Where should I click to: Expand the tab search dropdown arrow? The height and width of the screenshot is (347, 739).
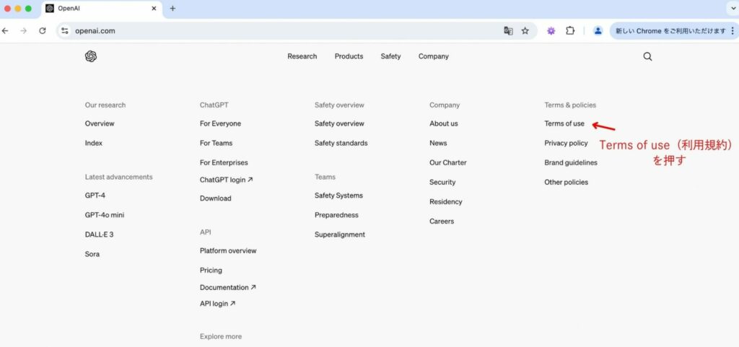pyautogui.click(x=733, y=9)
